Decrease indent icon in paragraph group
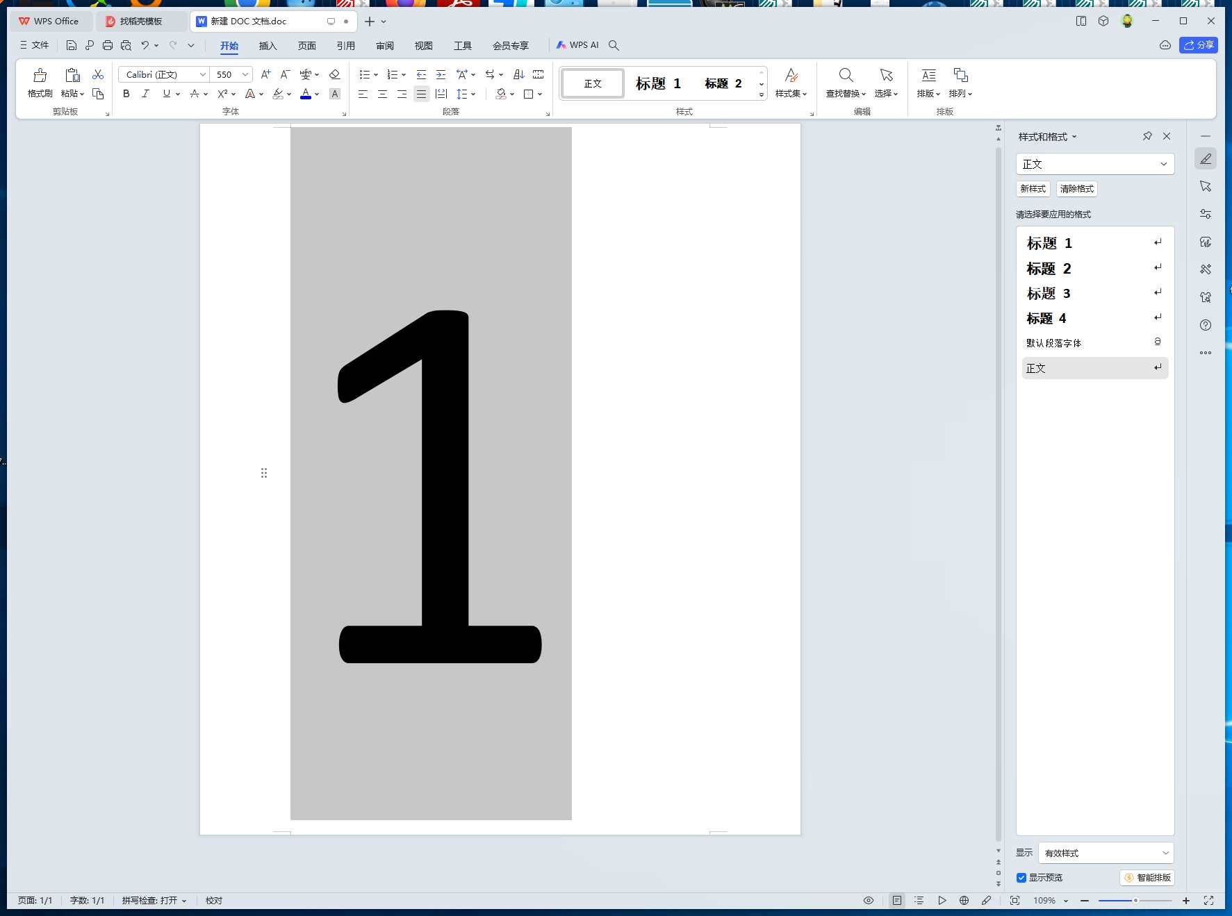 [x=421, y=74]
